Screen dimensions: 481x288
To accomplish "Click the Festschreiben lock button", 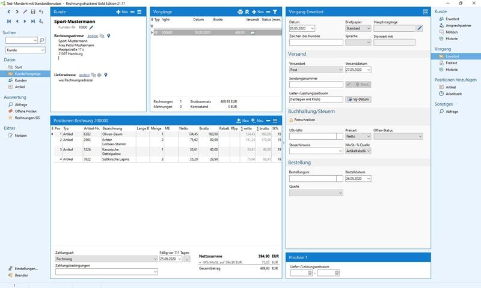I will click(304, 120).
